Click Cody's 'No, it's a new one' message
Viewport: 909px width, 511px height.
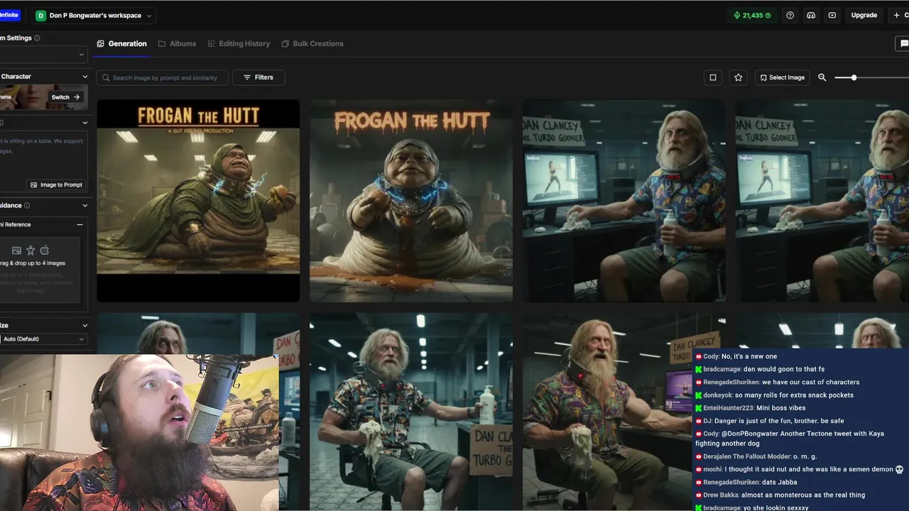tap(736, 356)
